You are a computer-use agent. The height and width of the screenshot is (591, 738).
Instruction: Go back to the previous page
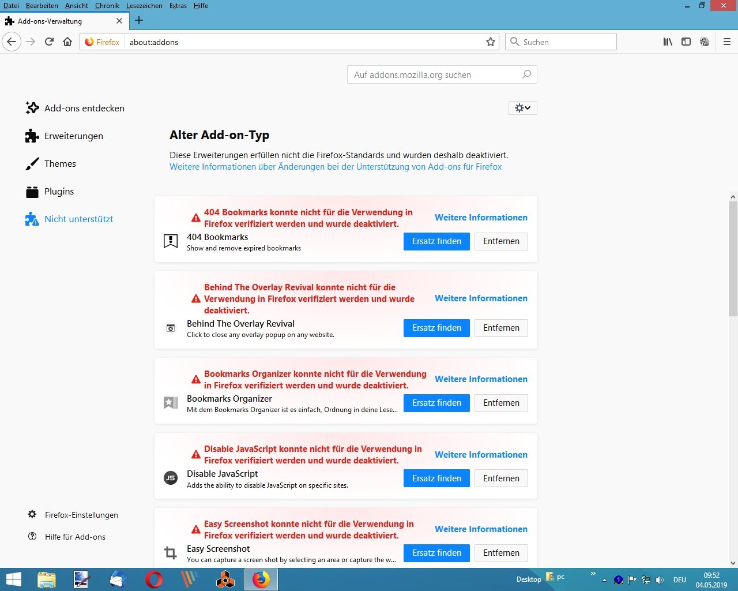point(12,42)
